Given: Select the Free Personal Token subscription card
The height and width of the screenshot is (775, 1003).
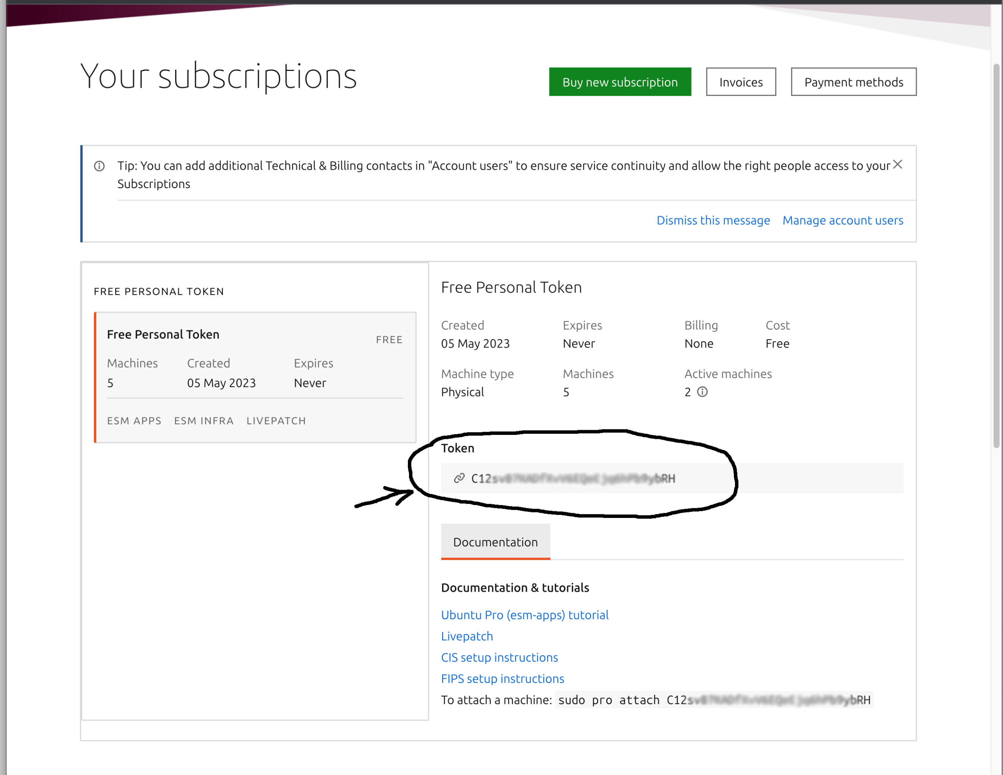Looking at the screenshot, I should tap(255, 377).
